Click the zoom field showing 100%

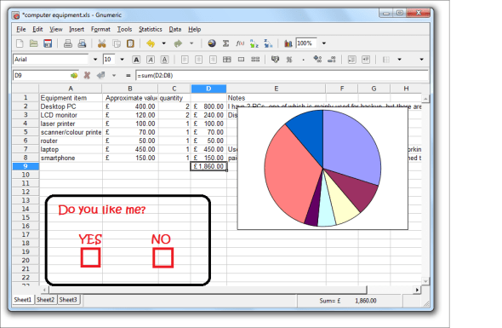306,43
